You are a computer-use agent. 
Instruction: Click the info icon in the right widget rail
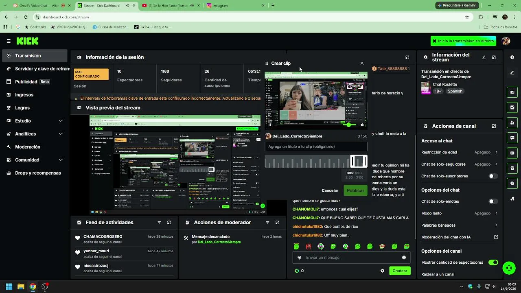(x=512, y=57)
